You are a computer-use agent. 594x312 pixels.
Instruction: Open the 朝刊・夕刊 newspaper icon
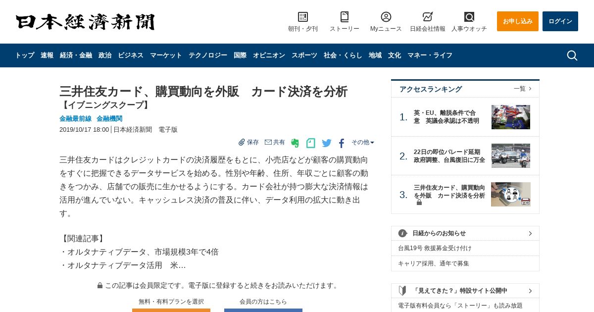(x=303, y=17)
